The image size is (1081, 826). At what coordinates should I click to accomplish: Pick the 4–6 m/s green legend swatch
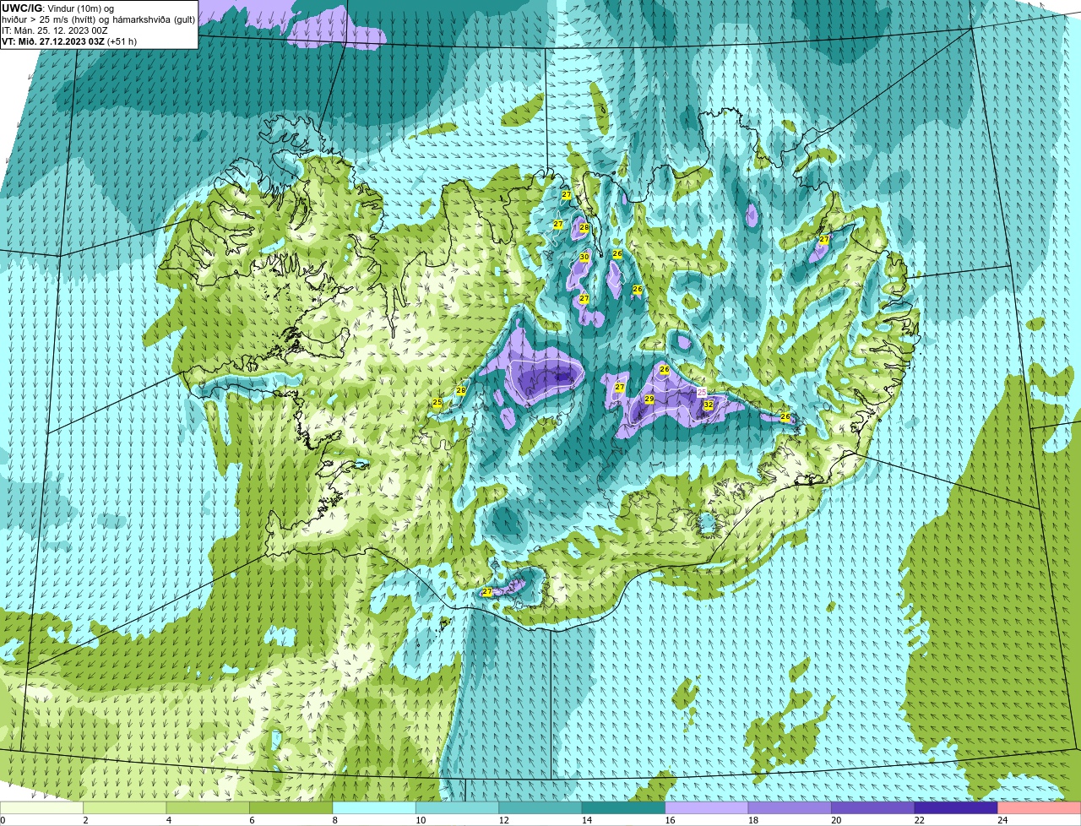(x=209, y=807)
